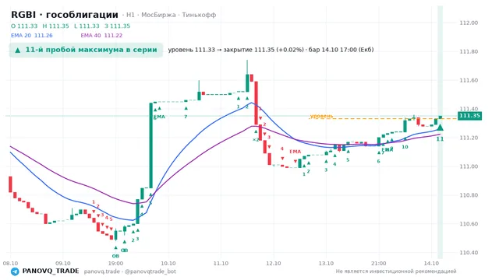Click the "уровень 111.33 → закрытие 111.35" description
499x280 pixels.
(x=271, y=50)
